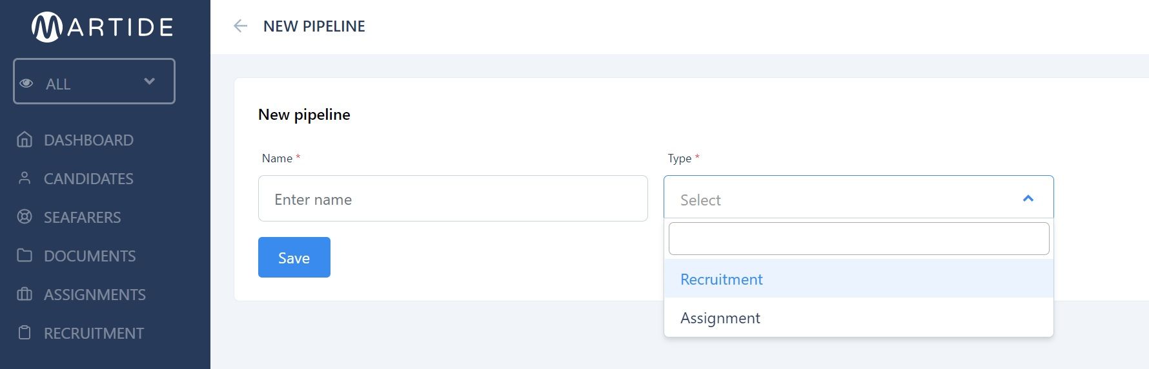The width and height of the screenshot is (1149, 369).
Task: Click the Candidates person icon
Action: 25,178
